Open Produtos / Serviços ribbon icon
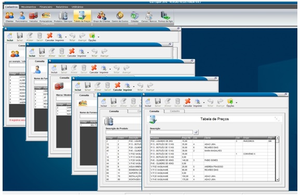The width and height of the screenshot is (300, 196). click(x=63, y=17)
